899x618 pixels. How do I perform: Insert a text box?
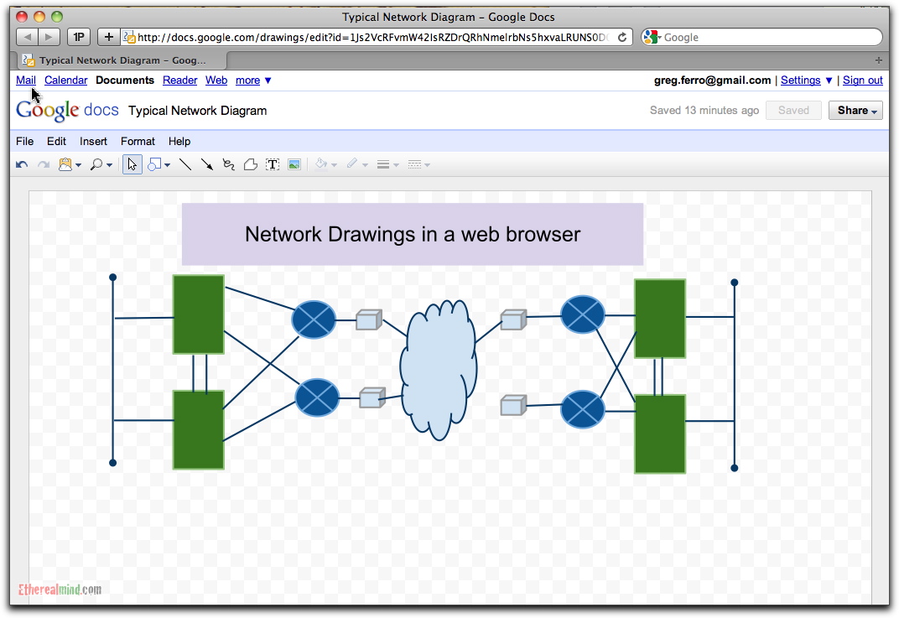pyautogui.click(x=273, y=164)
